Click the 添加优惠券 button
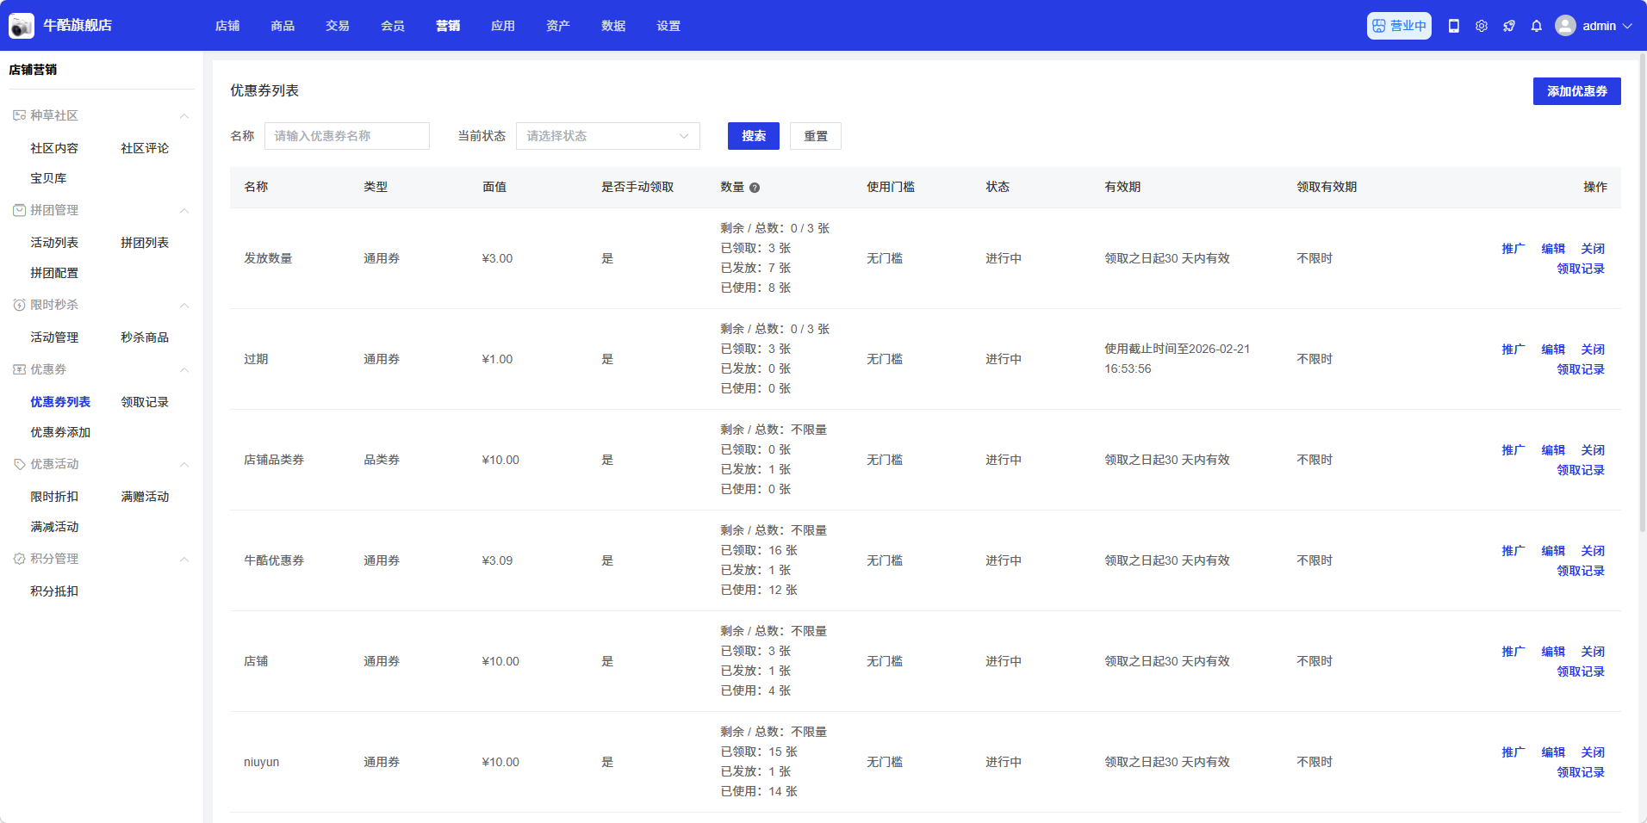Image resolution: width=1647 pixels, height=823 pixels. point(1576,91)
